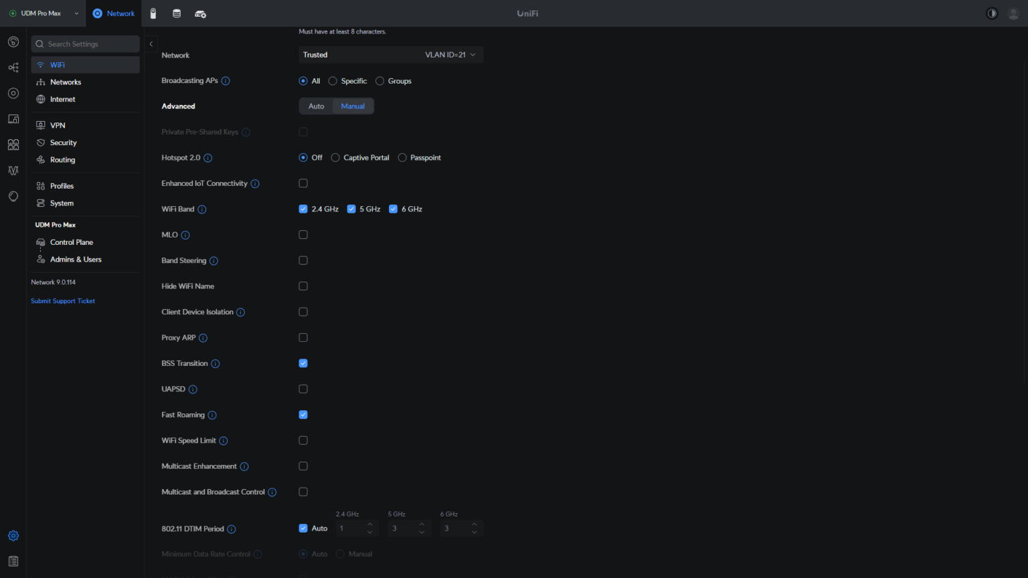Open the gateway settings icon in the top bar
The height and width of the screenshot is (578, 1028).
[x=199, y=13]
